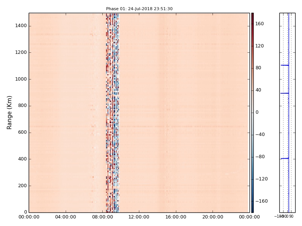Click the x-axis time label 08:00:00
The width and height of the screenshot is (302, 226).
[x=102, y=217]
